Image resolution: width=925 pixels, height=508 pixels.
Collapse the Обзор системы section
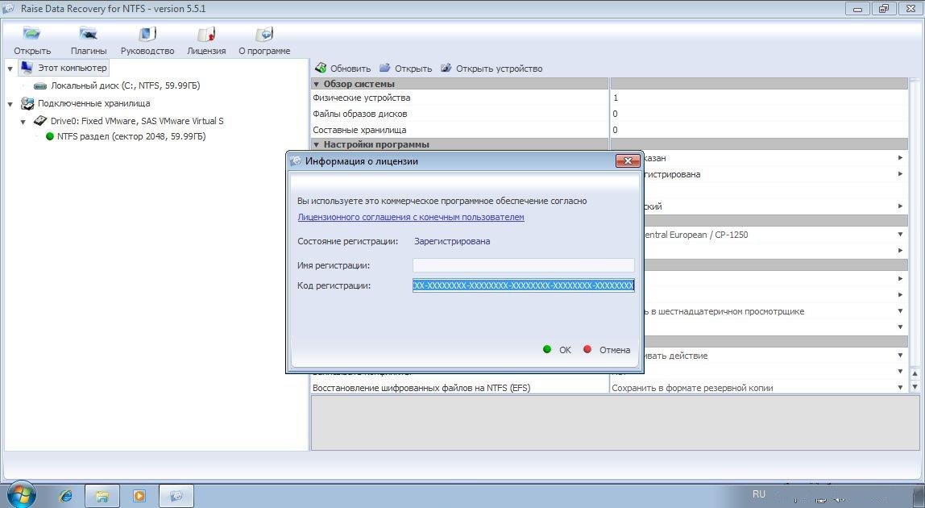point(317,84)
